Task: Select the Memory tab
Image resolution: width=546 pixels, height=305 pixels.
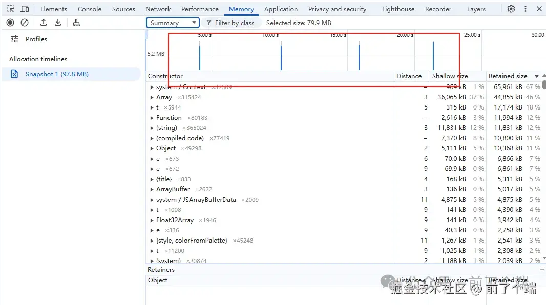Action: pos(241,9)
